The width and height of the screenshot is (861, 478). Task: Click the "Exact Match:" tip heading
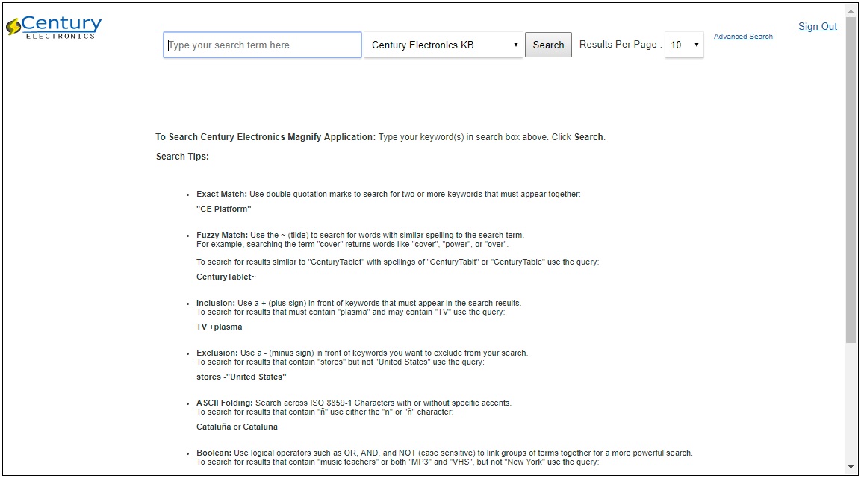click(x=222, y=194)
